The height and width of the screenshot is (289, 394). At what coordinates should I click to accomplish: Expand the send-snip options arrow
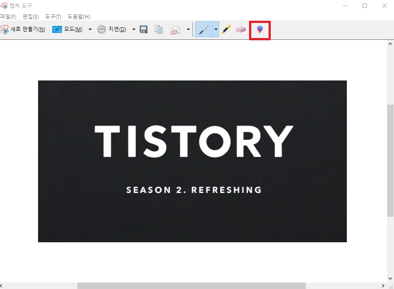tap(188, 29)
